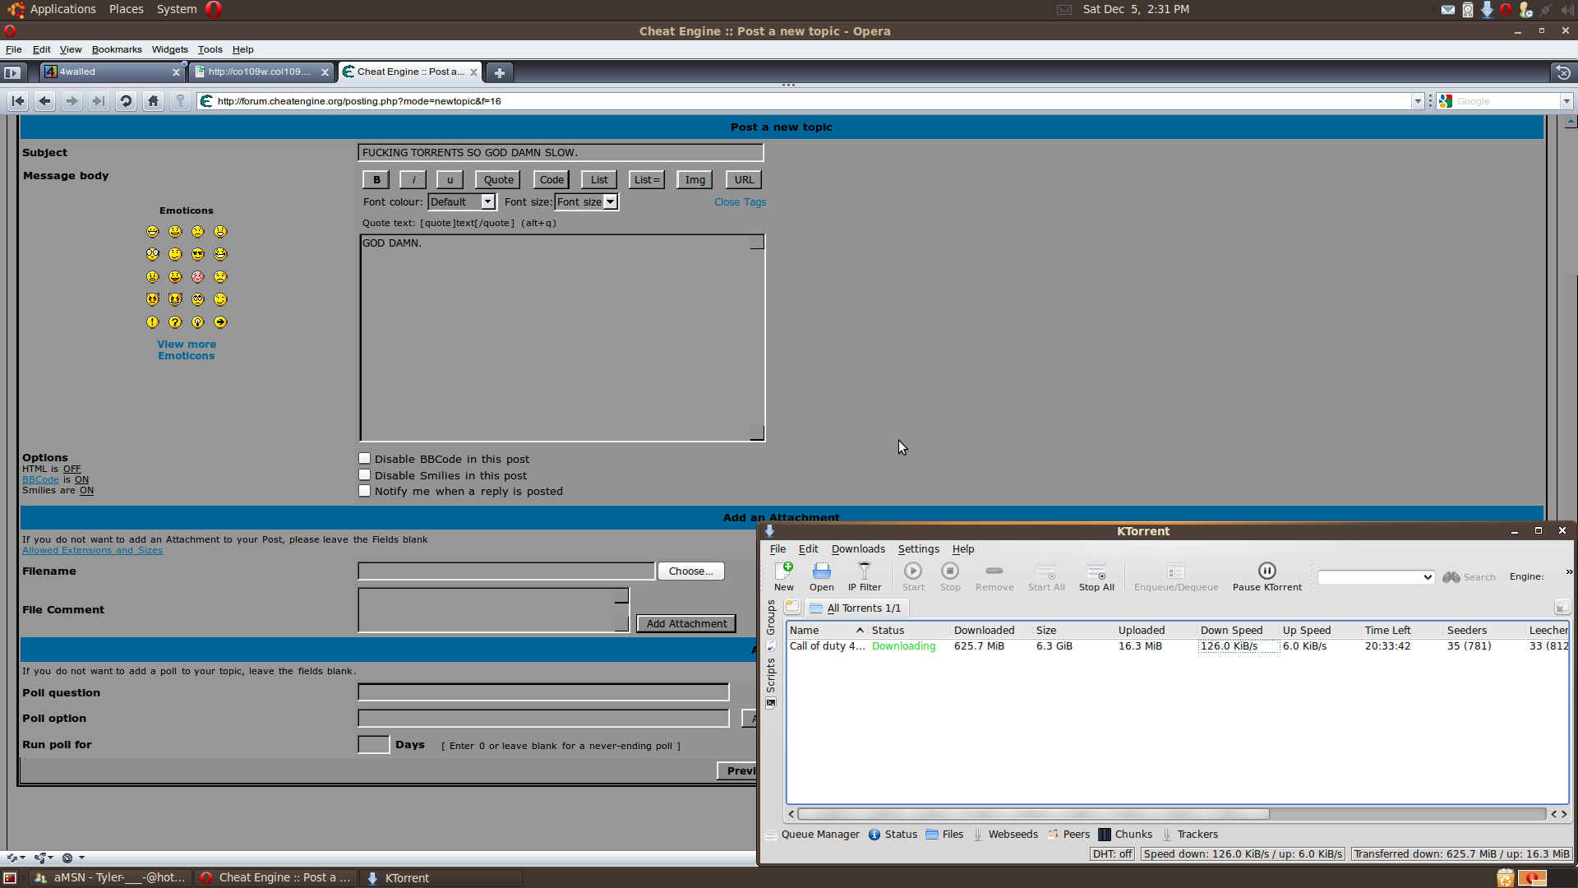Click Opera rewind to first page button
The image size is (1578, 888).
coord(18,101)
